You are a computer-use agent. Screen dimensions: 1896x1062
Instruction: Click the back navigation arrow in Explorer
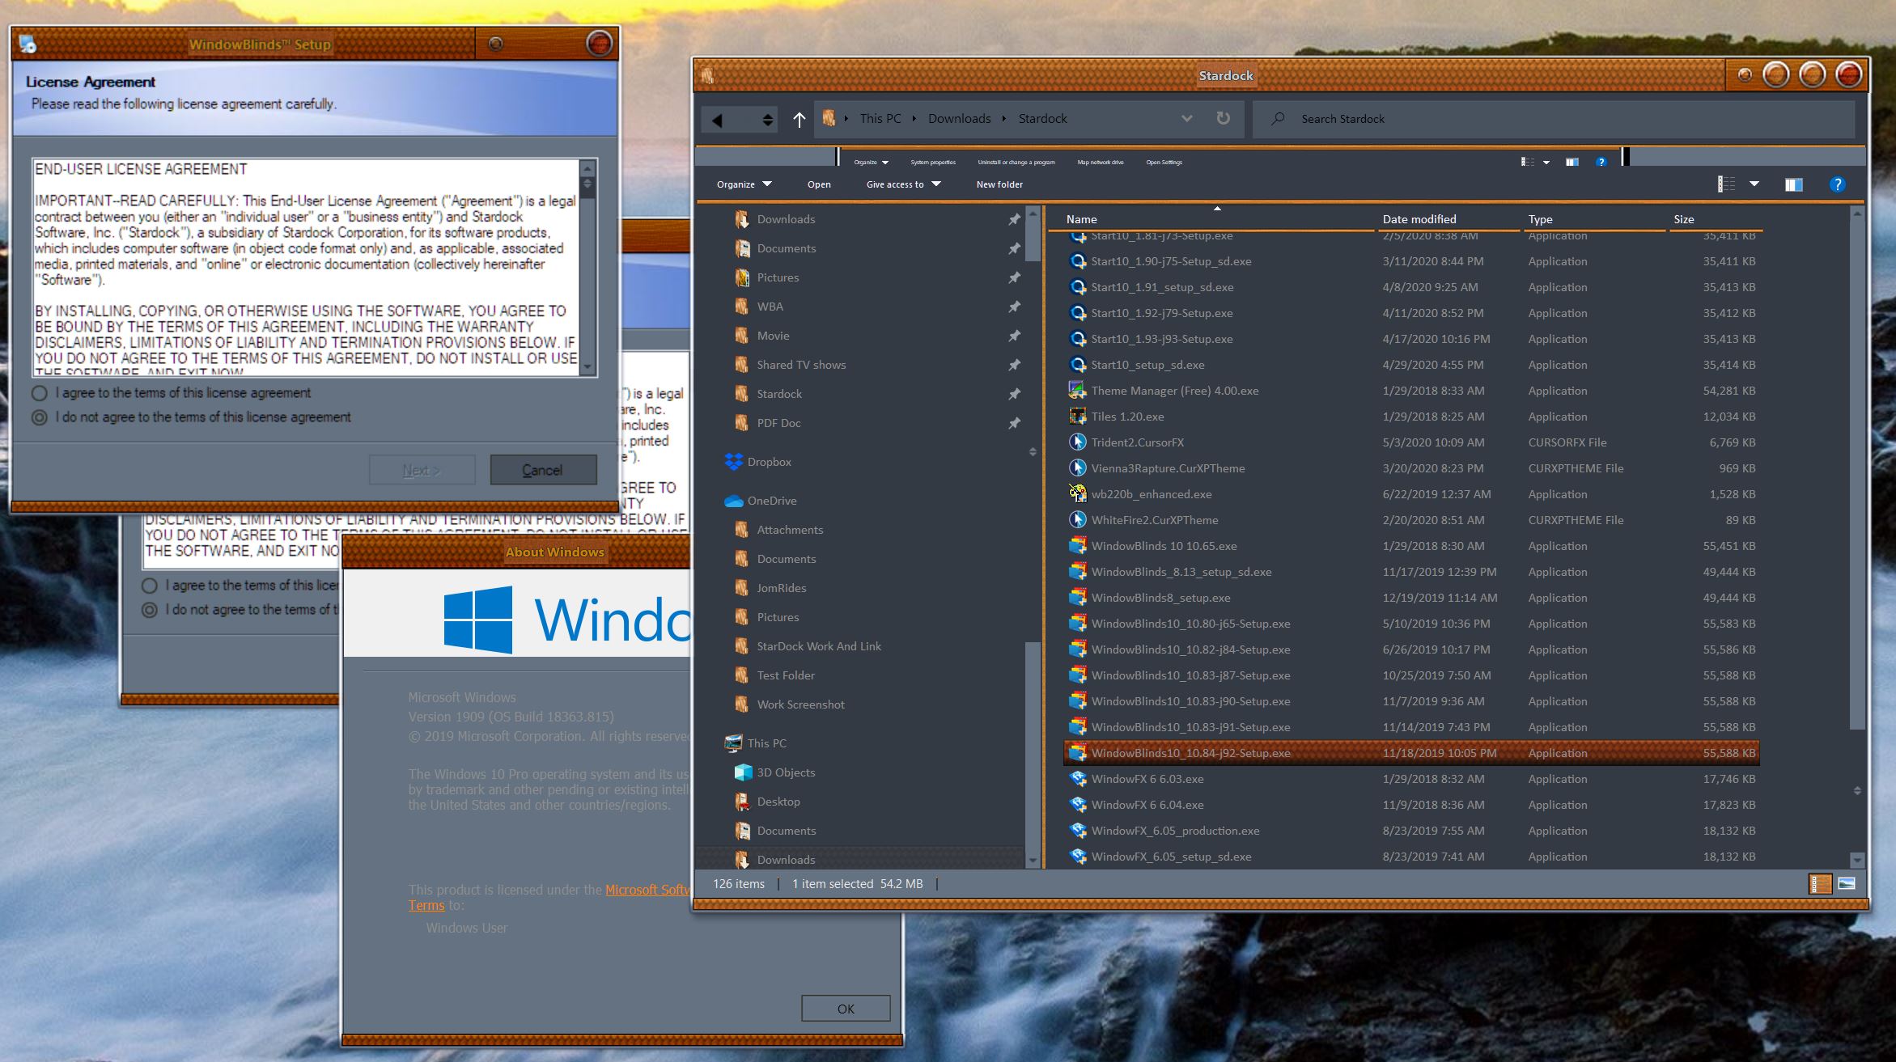coord(718,120)
